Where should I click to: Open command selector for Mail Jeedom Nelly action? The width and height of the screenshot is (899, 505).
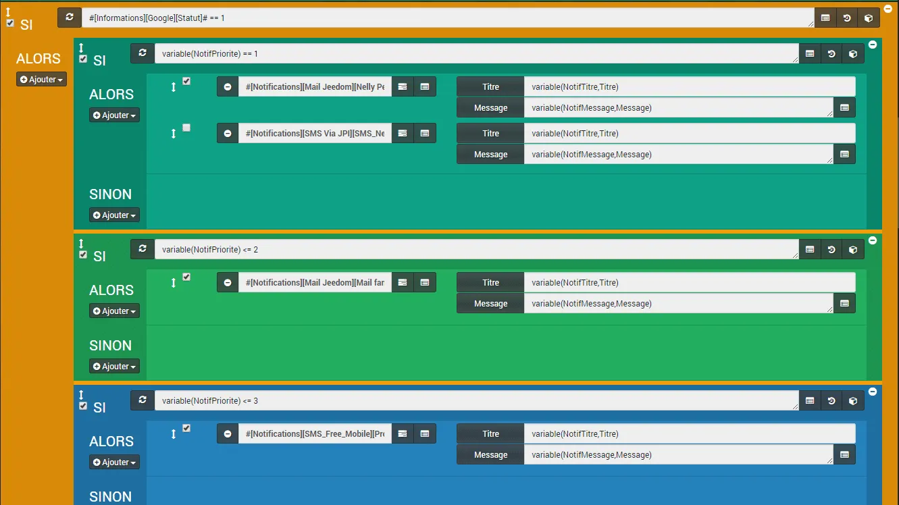[425, 86]
